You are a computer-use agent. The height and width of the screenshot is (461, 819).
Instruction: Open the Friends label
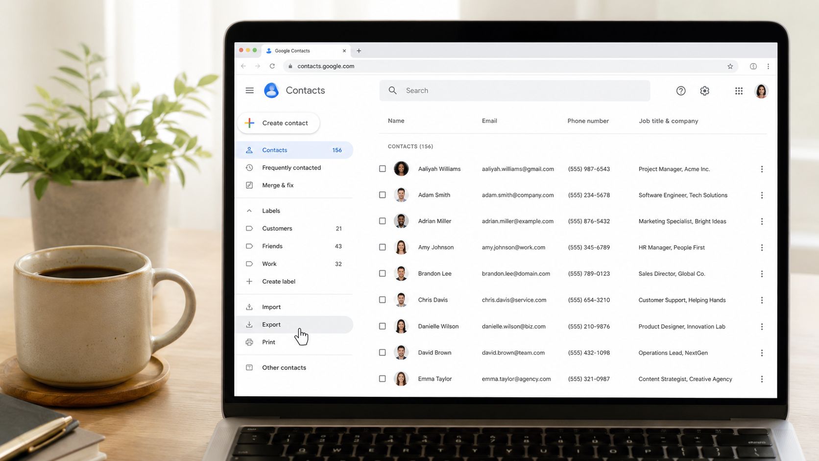pyautogui.click(x=294, y=246)
